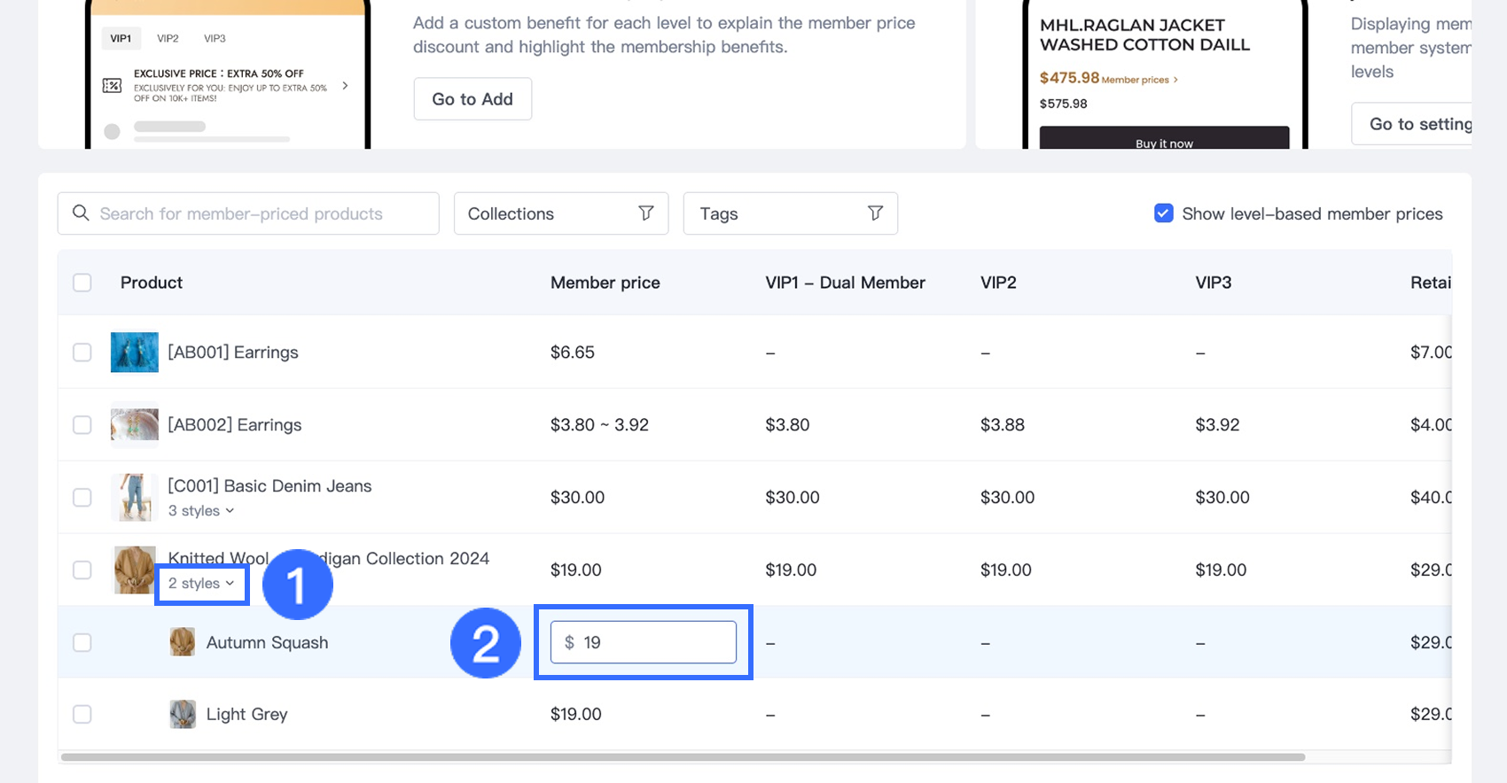Viewport: 1507px width, 783px height.
Task: Select the VIP3 tab in preview
Action: point(215,39)
